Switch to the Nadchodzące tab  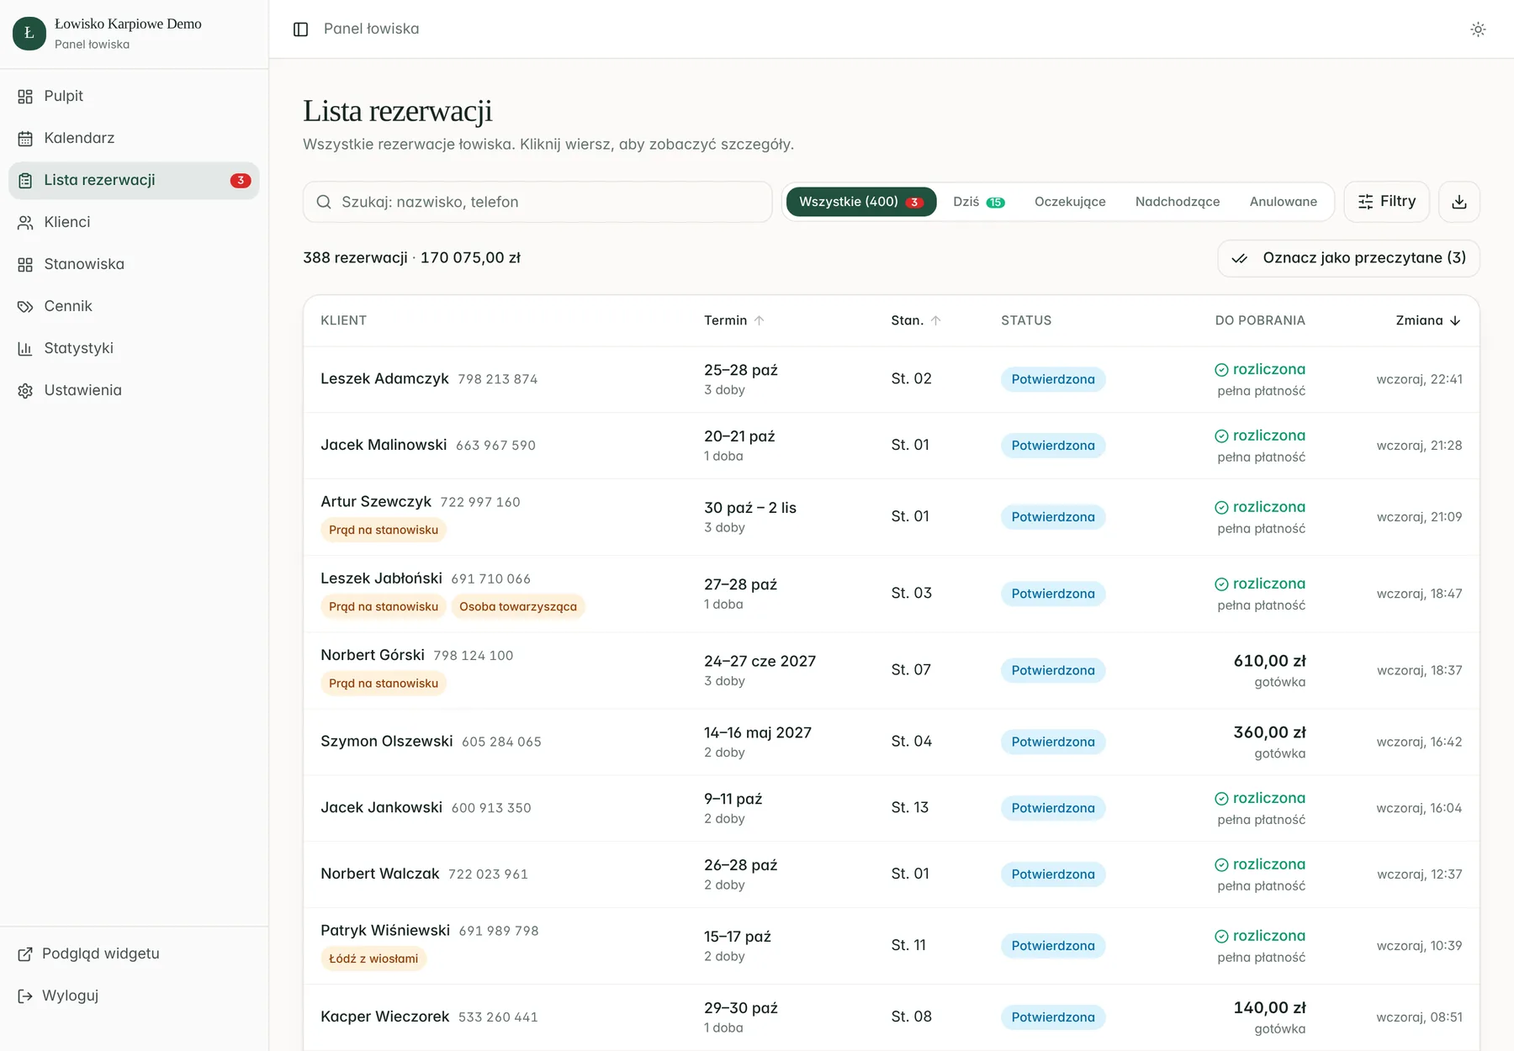coord(1177,202)
